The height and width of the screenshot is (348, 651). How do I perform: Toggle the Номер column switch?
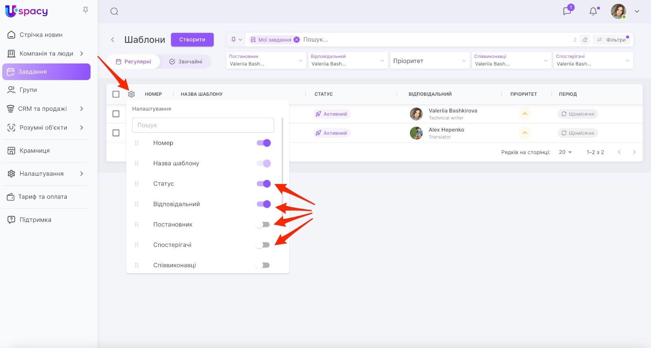point(264,143)
